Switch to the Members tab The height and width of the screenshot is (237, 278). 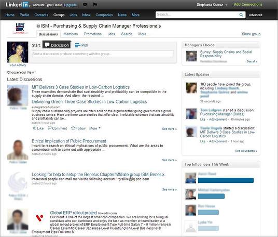pyautogui.click(x=71, y=34)
